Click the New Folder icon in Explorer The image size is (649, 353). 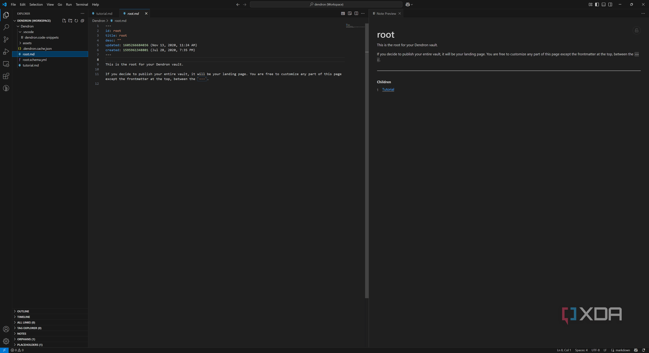pyautogui.click(x=70, y=21)
